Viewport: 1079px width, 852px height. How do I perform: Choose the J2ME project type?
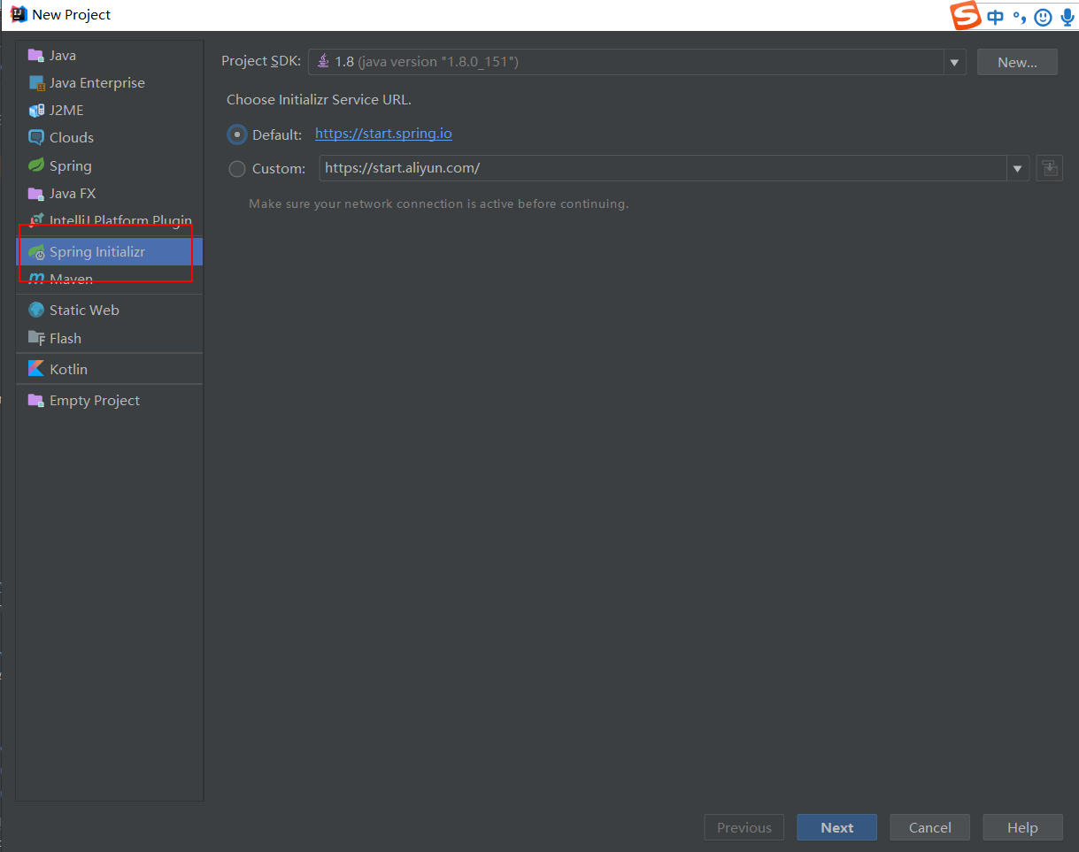(x=110, y=110)
